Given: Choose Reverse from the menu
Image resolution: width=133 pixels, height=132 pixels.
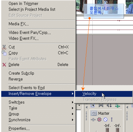Looking at the screenshot, I should 16,79.
